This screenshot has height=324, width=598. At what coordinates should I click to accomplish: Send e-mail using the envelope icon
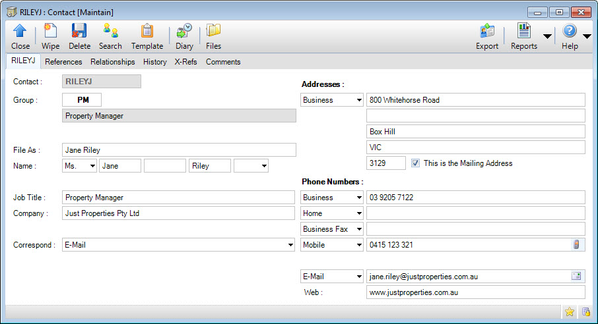click(x=576, y=276)
